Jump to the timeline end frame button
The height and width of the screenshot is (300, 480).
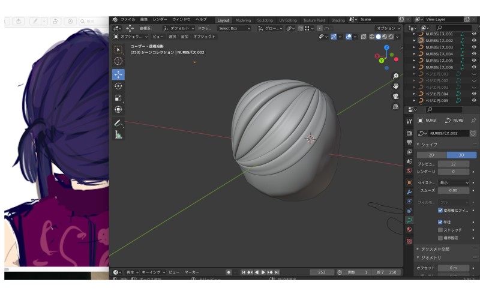click(x=277, y=272)
